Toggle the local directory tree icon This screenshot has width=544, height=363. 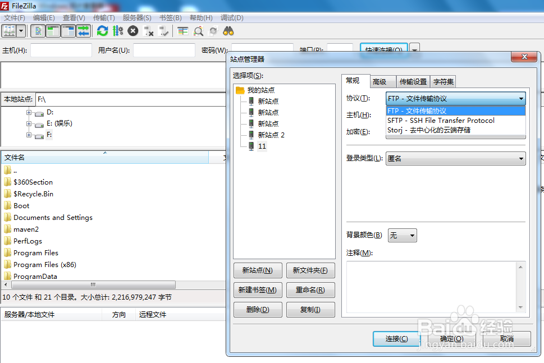(53, 31)
